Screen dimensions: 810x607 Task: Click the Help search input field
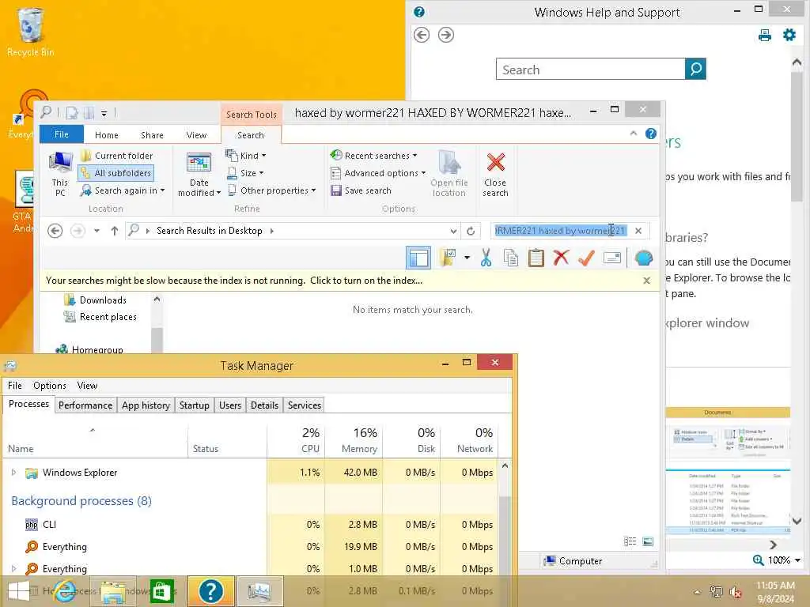pos(590,70)
